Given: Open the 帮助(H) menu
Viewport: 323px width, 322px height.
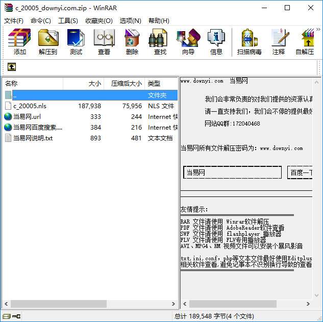Looking at the screenshot, I should (159, 20).
